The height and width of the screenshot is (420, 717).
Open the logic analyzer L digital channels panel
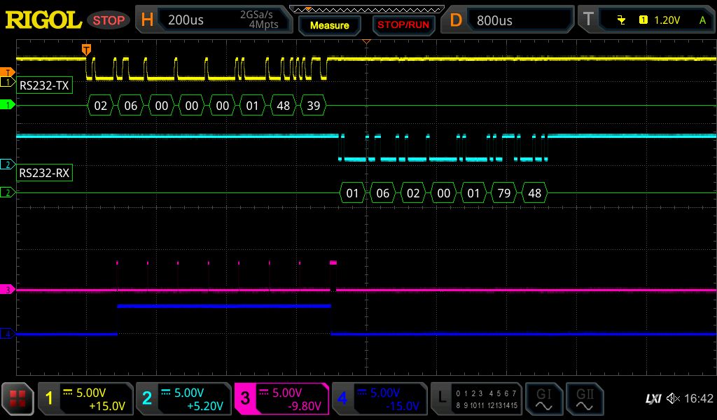476,398
